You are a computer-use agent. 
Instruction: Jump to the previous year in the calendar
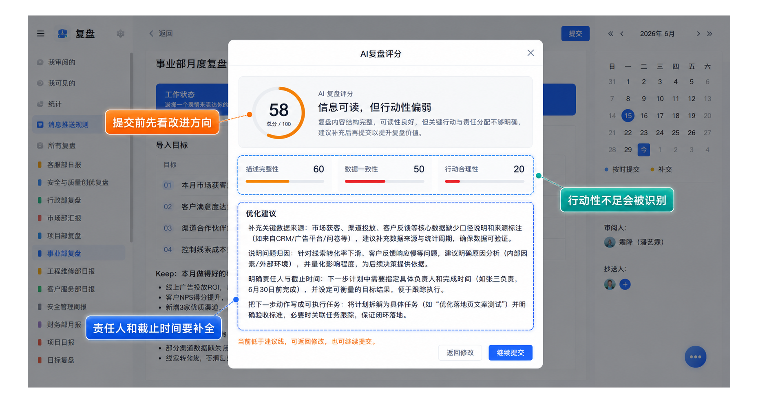[610, 34]
